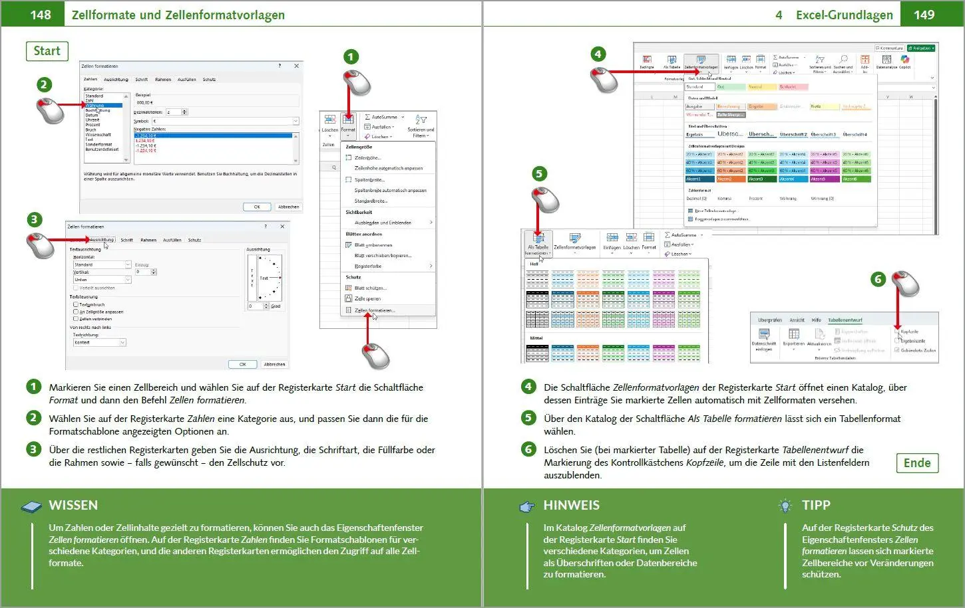The width and height of the screenshot is (965, 608).
Task: Switch to the Überprüfen ribbon tab
Action: click(x=769, y=320)
